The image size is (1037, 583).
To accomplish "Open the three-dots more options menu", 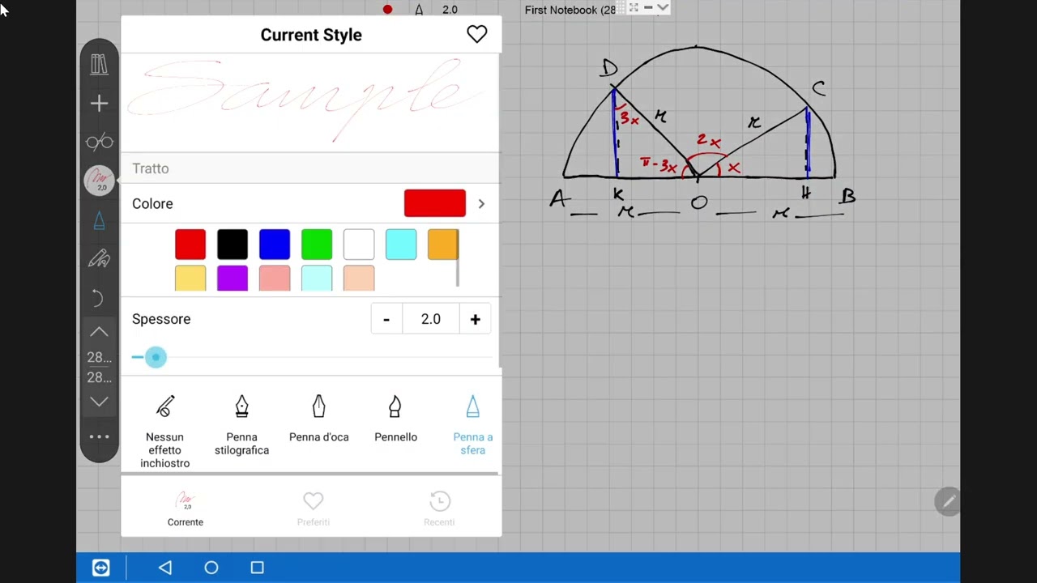I will coord(99,436).
